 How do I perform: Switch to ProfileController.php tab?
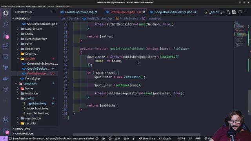pyautogui.click(x=81, y=12)
